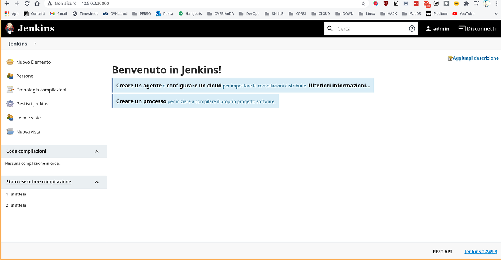The image size is (501, 260).
Task: Collapse the Coda compilazioni panel
Action: coord(96,151)
